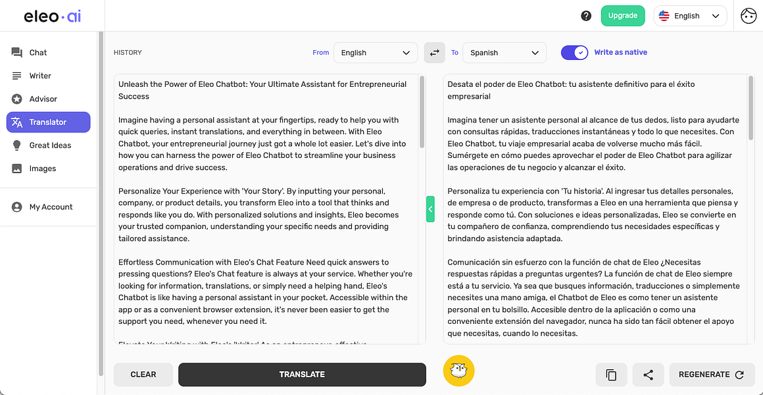Copy the translated text

pos(611,374)
